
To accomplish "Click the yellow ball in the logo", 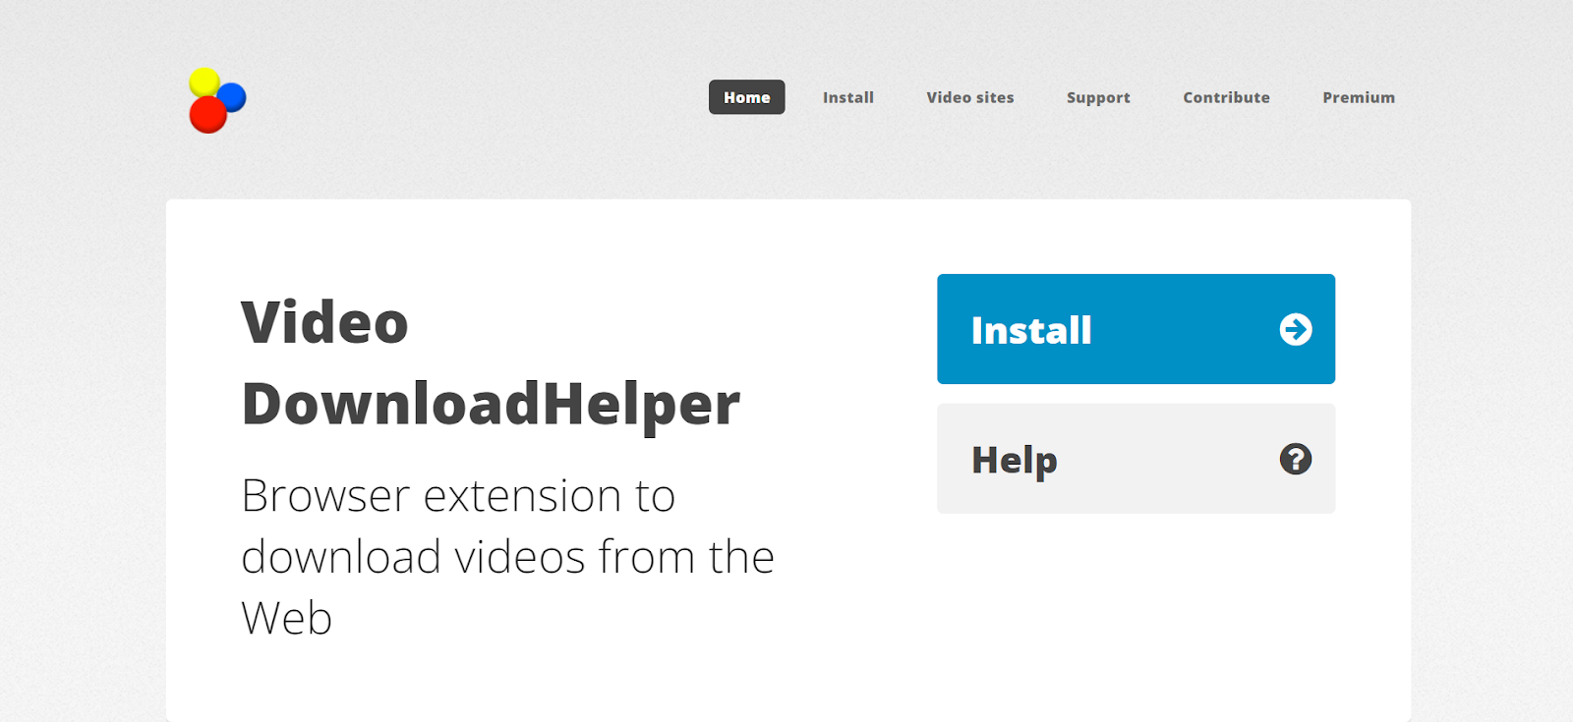I will click(x=204, y=82).
